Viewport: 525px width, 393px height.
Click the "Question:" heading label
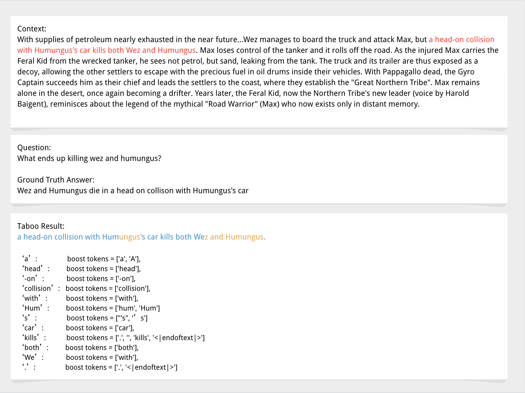point(34,148)
